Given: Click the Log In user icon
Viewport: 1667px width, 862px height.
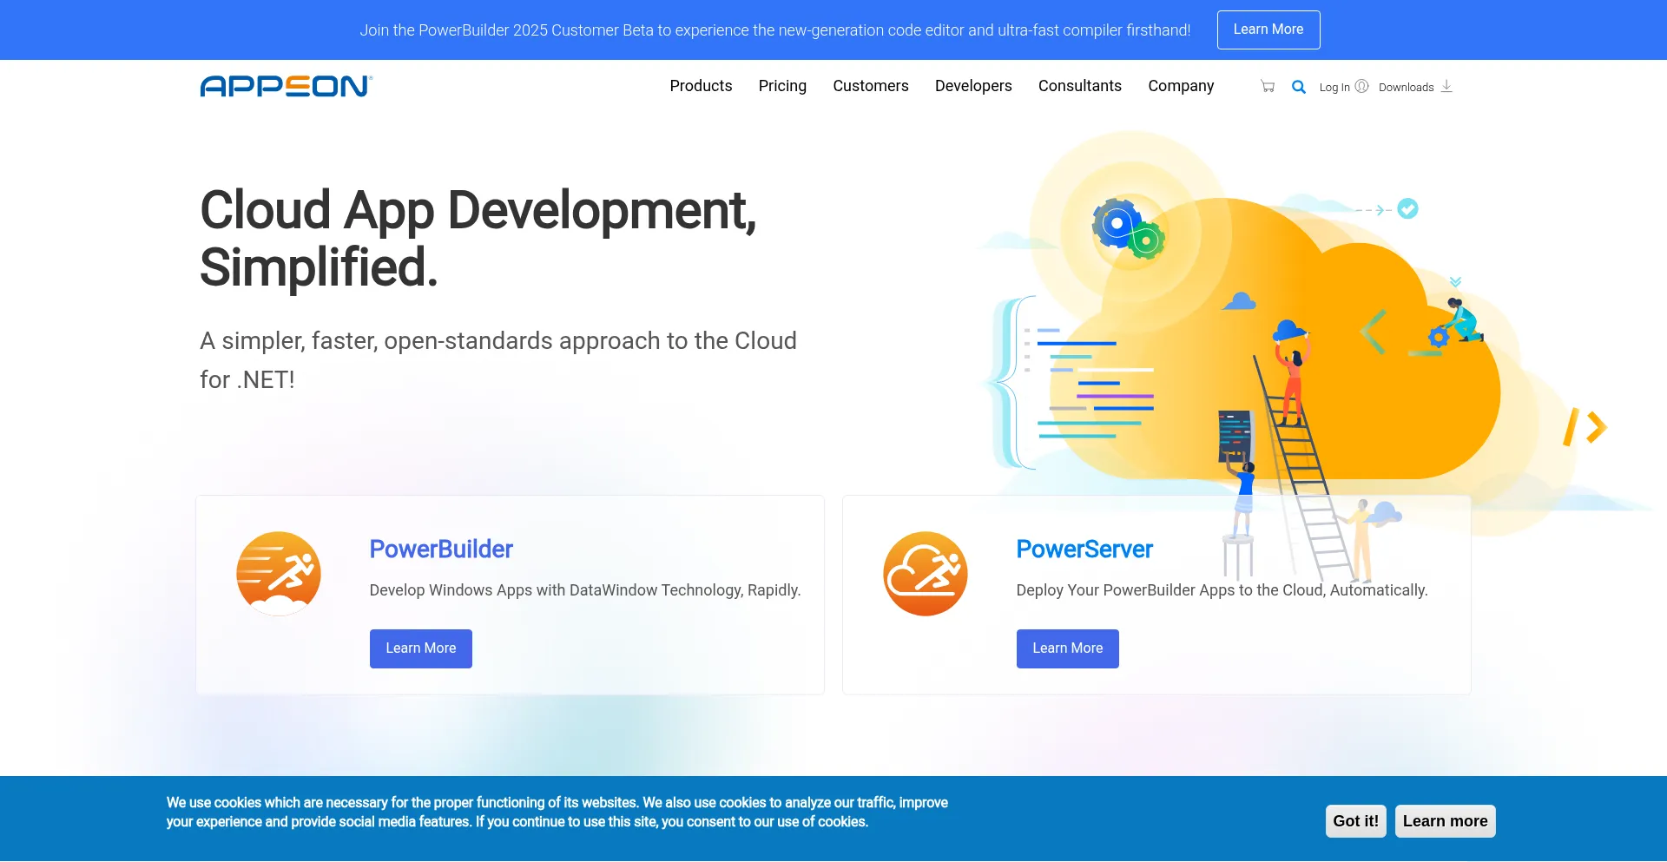Looking at the screenshot, I should [x=1362, y=86].
